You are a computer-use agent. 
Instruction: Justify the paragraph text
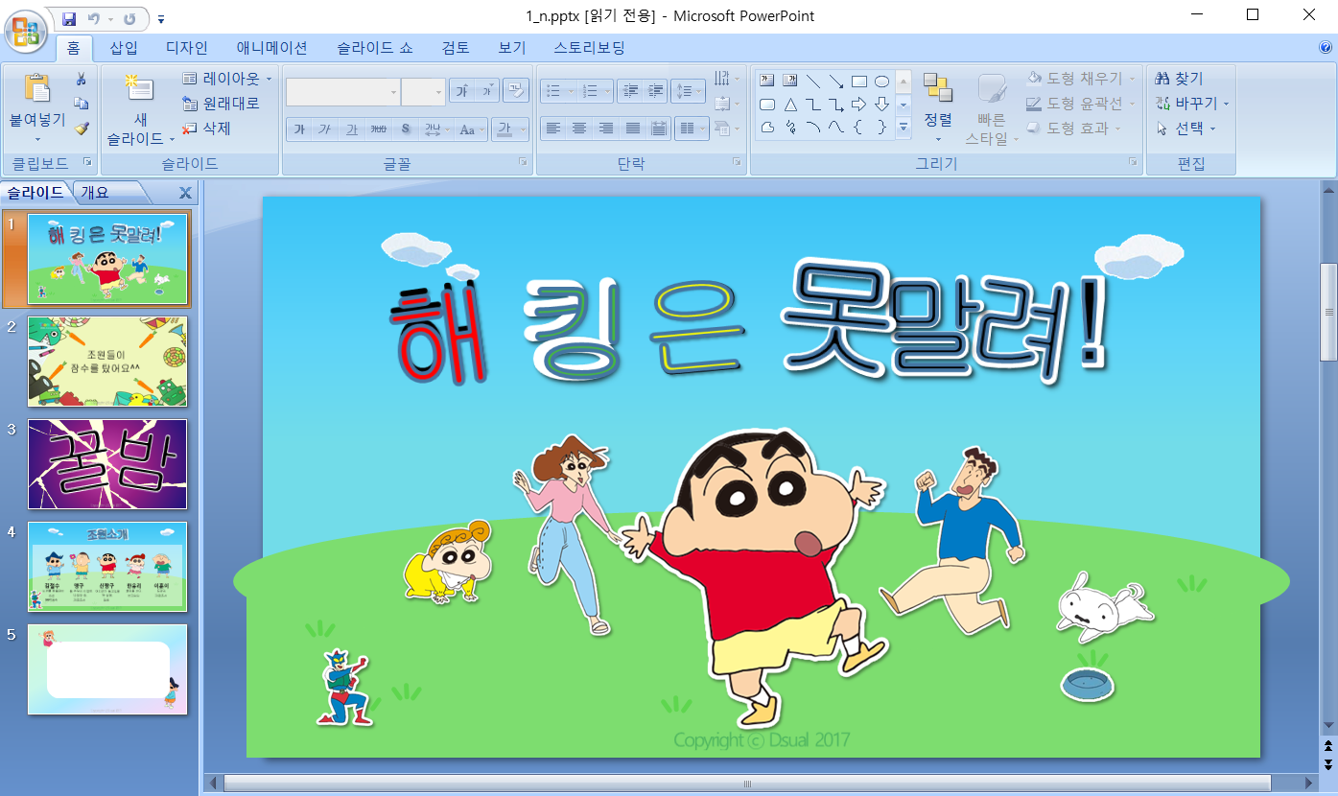633,129
